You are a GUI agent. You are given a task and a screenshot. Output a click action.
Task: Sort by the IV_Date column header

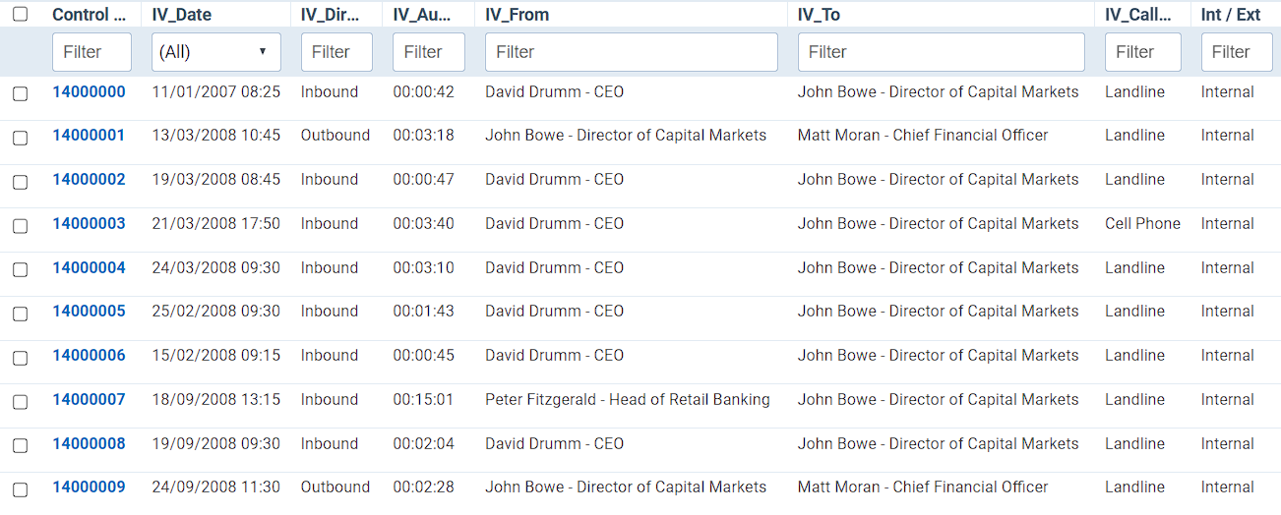point(182,15)
